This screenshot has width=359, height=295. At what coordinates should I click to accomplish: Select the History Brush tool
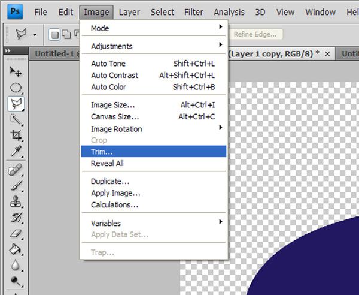[x=16, y=218]
